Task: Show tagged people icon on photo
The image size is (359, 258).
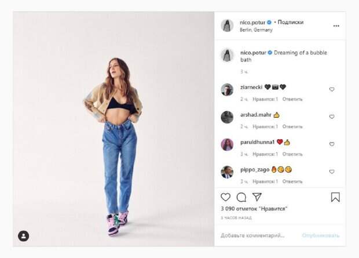Action: coord(24,236)
